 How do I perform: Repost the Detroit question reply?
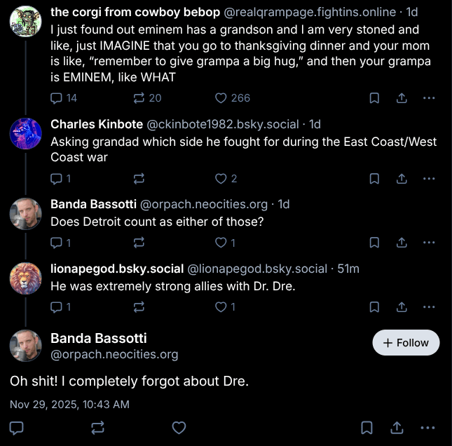(139, 243)
